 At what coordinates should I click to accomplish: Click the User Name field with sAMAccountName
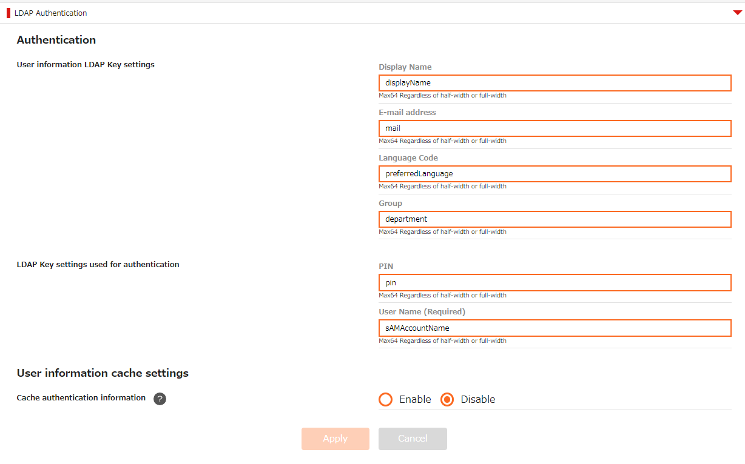point(555,328)
